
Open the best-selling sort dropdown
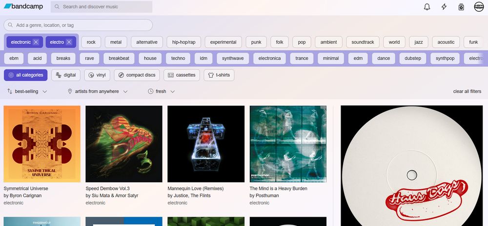[x=27, y=91]
